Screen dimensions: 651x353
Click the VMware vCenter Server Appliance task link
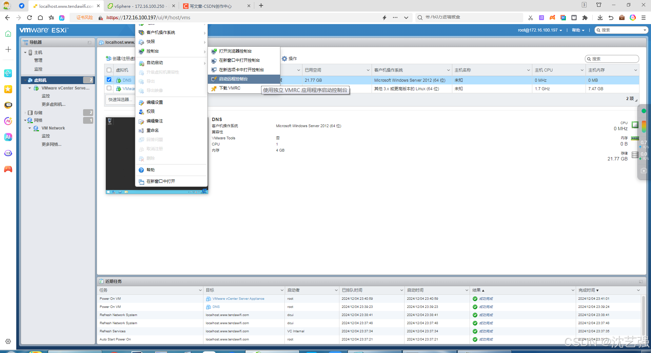[x=238, y=299]
